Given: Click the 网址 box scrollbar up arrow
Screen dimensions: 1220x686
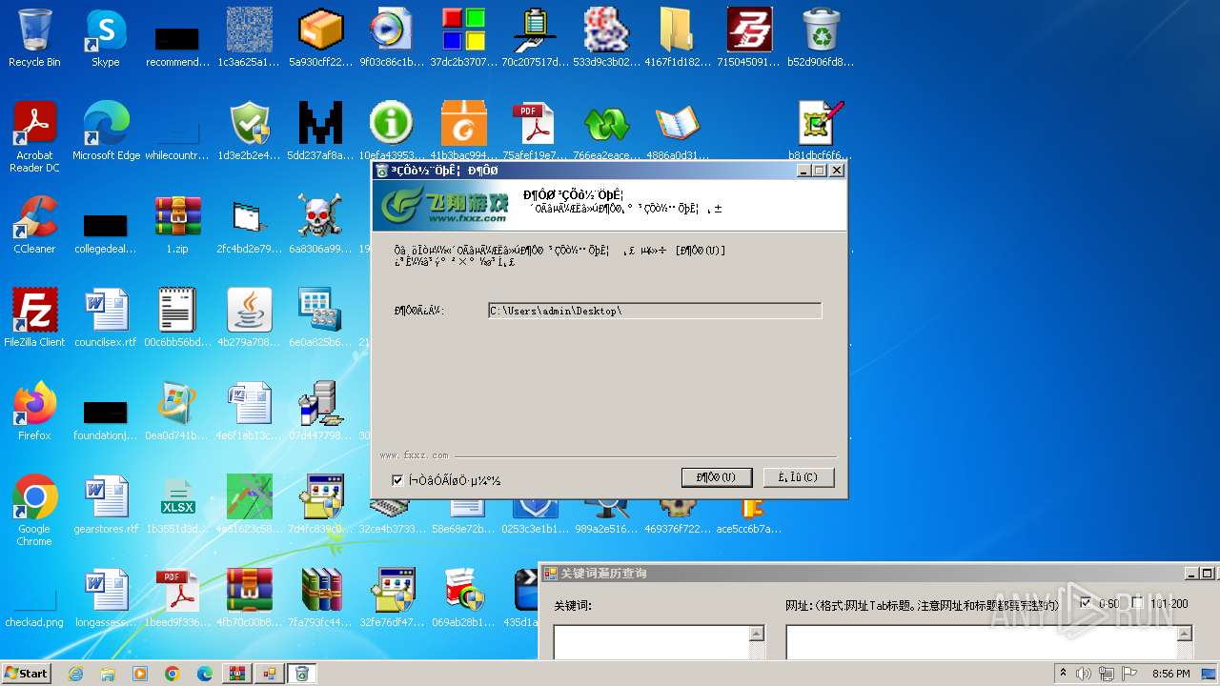Looking at the screenshot, I should (x=1185, y=634).
